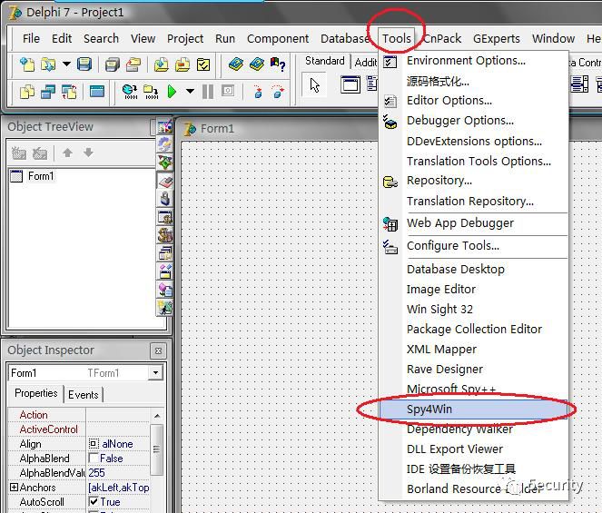Screen dimensions: 602x513
Task: Toggle the AlphaBlend False checkbox
Action: [94, 459]
